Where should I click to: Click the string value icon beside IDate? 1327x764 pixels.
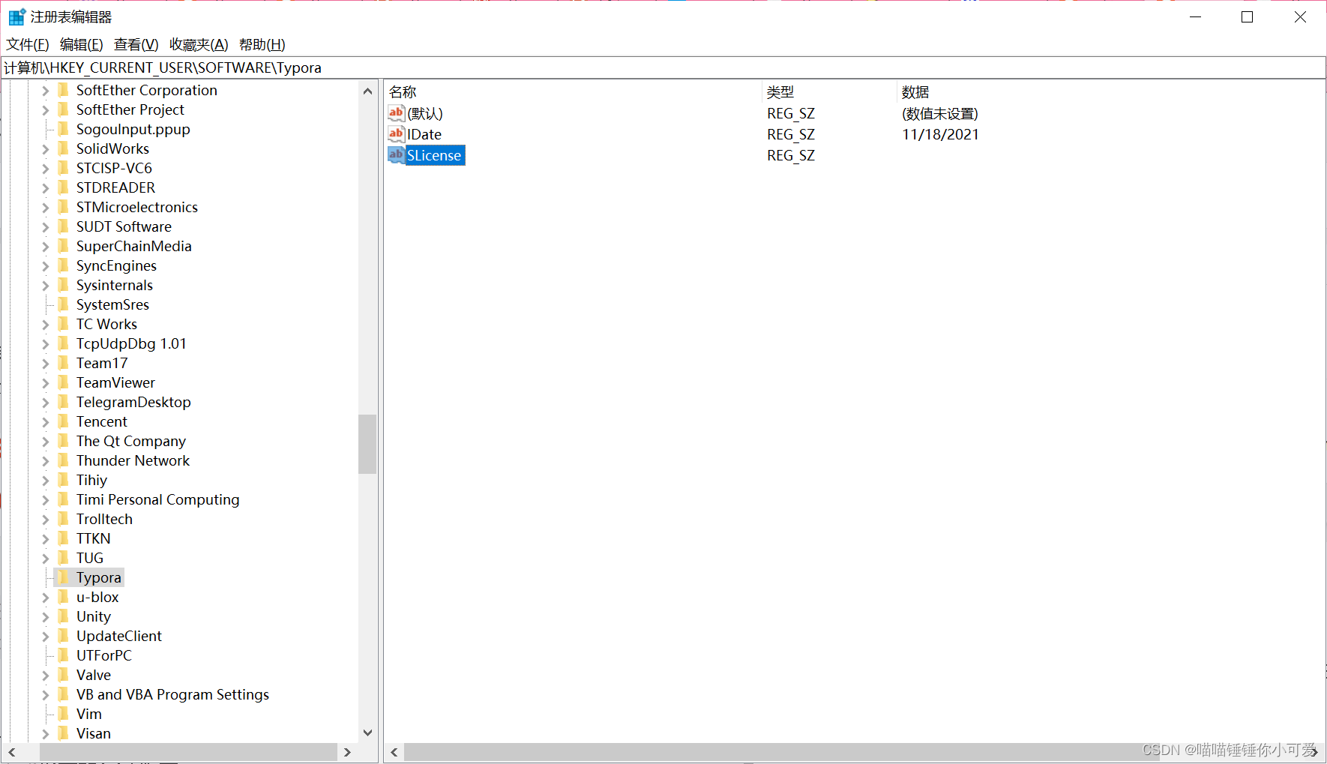tap(396, 133)
